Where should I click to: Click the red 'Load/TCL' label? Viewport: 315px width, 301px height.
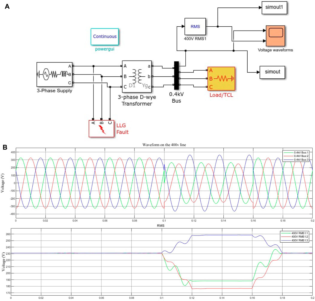tap(221, 95)
